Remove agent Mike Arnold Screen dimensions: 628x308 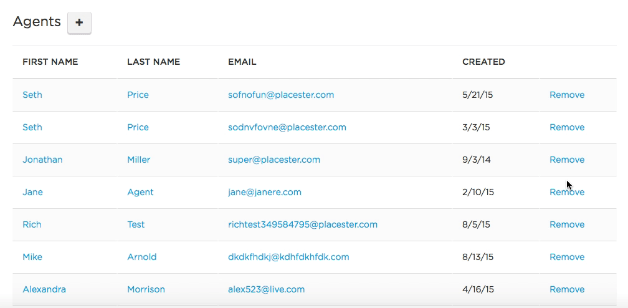click(x=567, y=257)
